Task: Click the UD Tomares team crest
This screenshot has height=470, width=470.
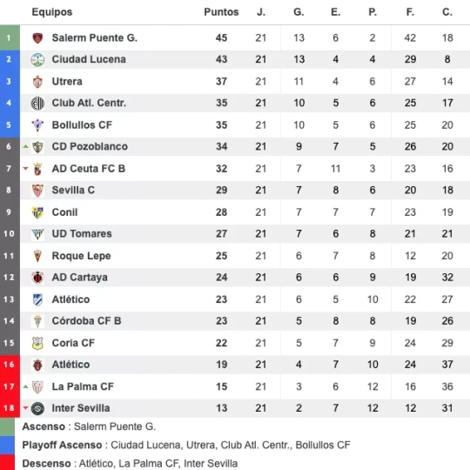Action: tap(37, 234)
